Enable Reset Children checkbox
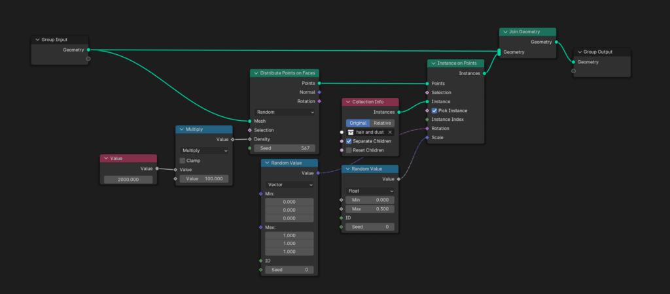670x294 pixels. click(349, 150)
